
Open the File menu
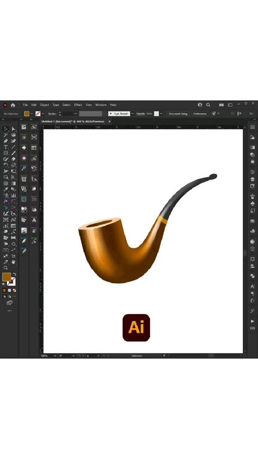tap(25, 105)
